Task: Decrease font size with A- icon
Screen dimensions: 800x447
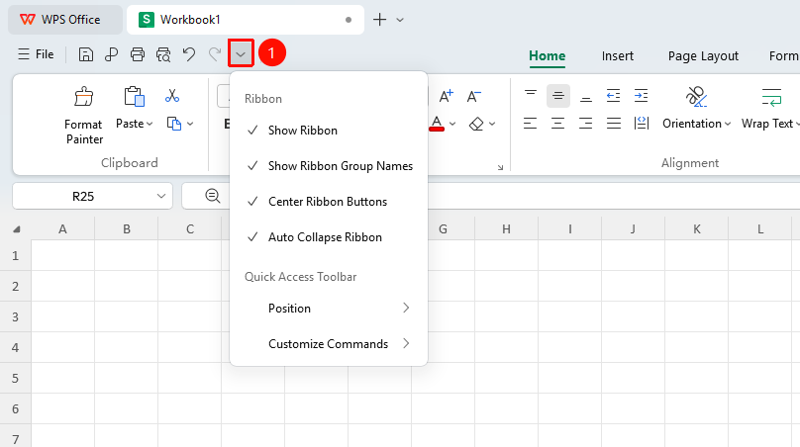Action: [474, 96]
